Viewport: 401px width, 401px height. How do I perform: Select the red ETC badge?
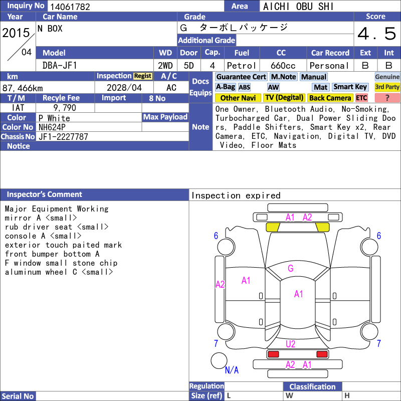[361, 98]
